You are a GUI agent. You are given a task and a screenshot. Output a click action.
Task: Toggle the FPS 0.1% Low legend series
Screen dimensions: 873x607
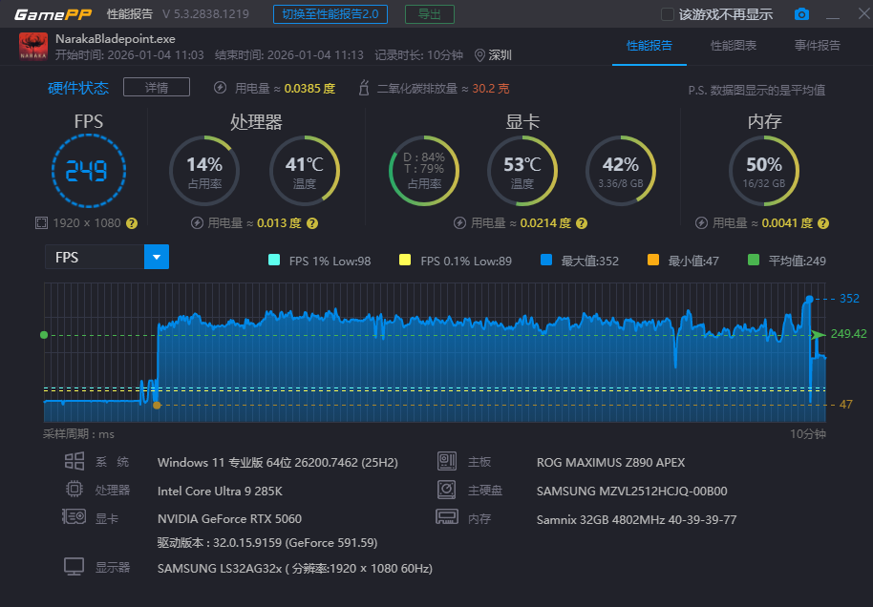pos(405,261)
